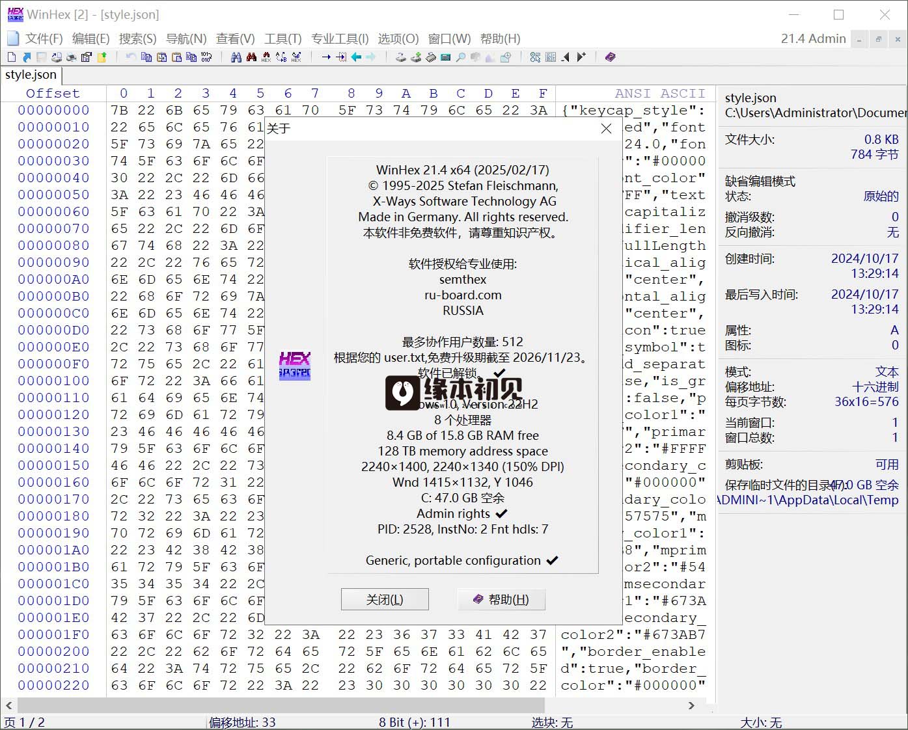Click the magnifier Analyze icon
Image resolution: width=908 pixels, height=730 pixels.
click(460, 57)
